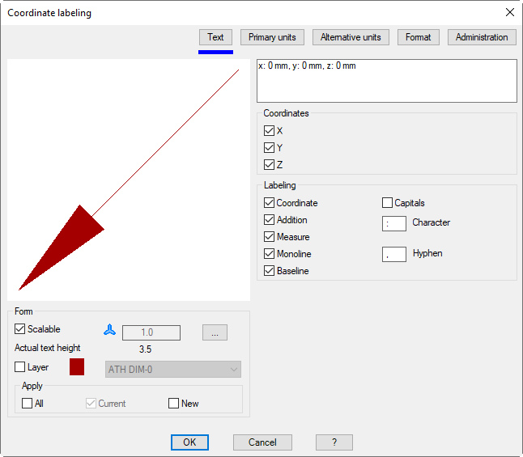Toggle the Z coordinate checkbox

pos(269,165)
